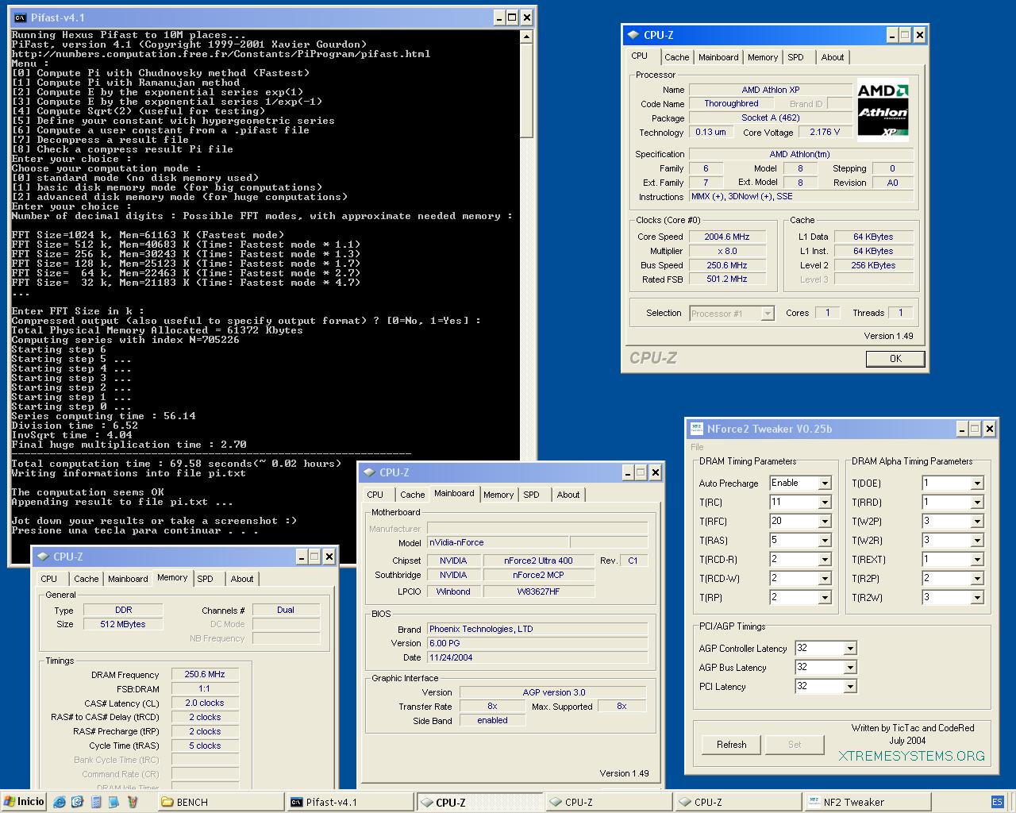This screenshot has height=813, width=1016.
Task: Open the Inicio start menu
Action: click(x=24, y=802)
